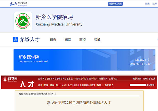Open the 地球科学 category link

tap(93, 79)
